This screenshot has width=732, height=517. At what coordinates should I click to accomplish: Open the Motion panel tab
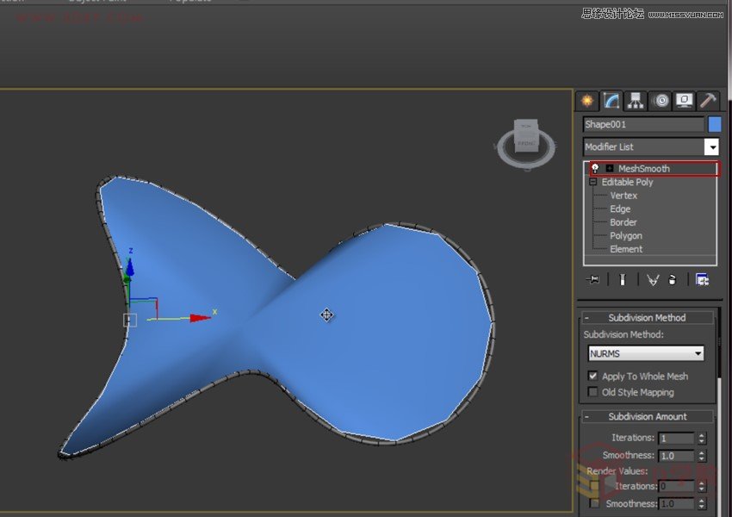coord(661,101)
